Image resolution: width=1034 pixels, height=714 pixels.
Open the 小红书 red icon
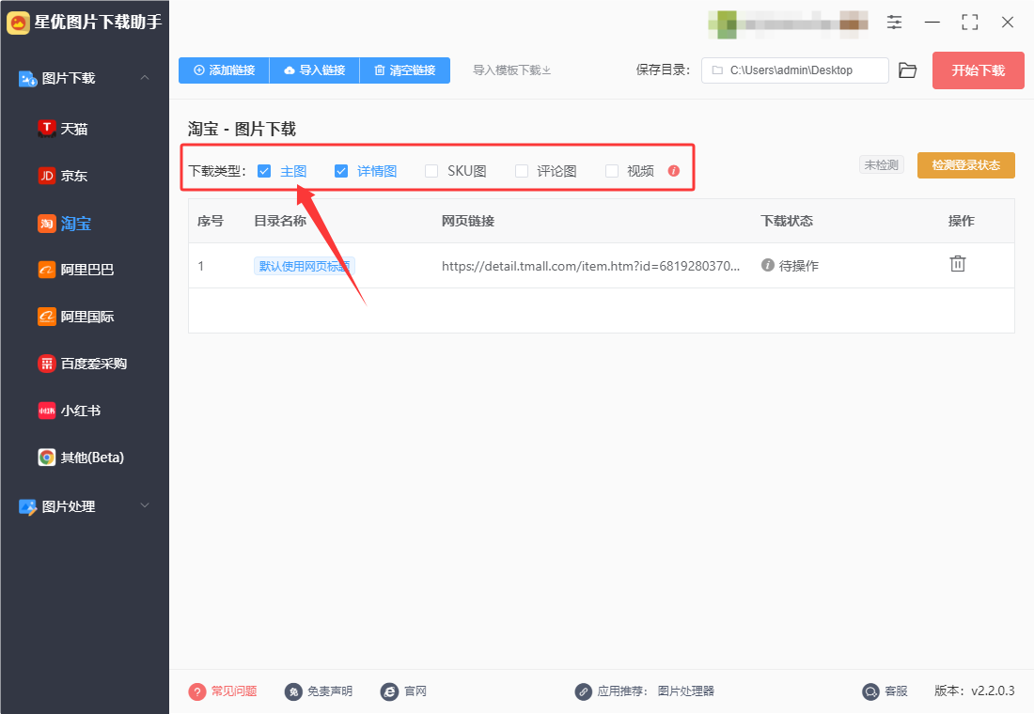click(46, 411)
